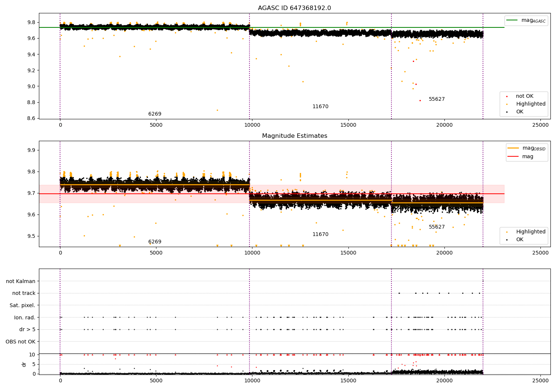556x389 pixels.
Task: Click the 'AGASC ID 647368192.0' plot title
Action: 294,8
